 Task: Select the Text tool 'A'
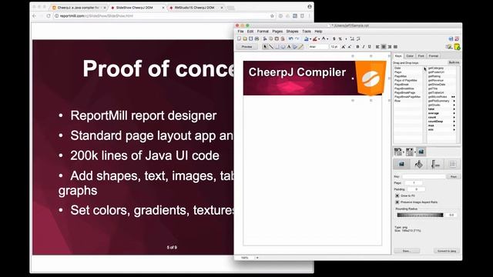(289, 47)
